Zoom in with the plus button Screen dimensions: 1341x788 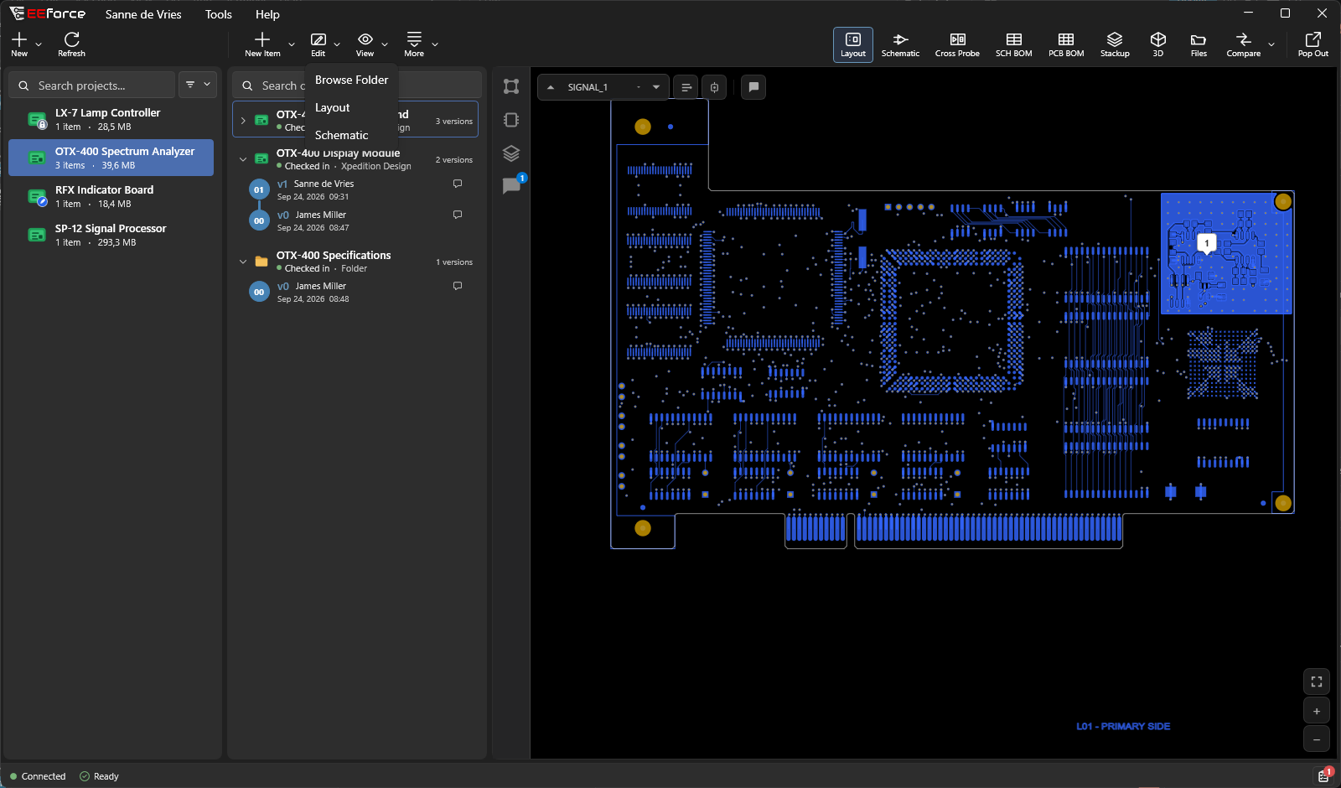point(1317,711)
